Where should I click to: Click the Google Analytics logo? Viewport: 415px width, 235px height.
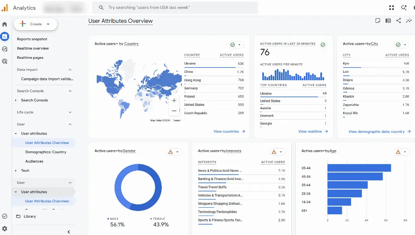(x=5, y=7)
